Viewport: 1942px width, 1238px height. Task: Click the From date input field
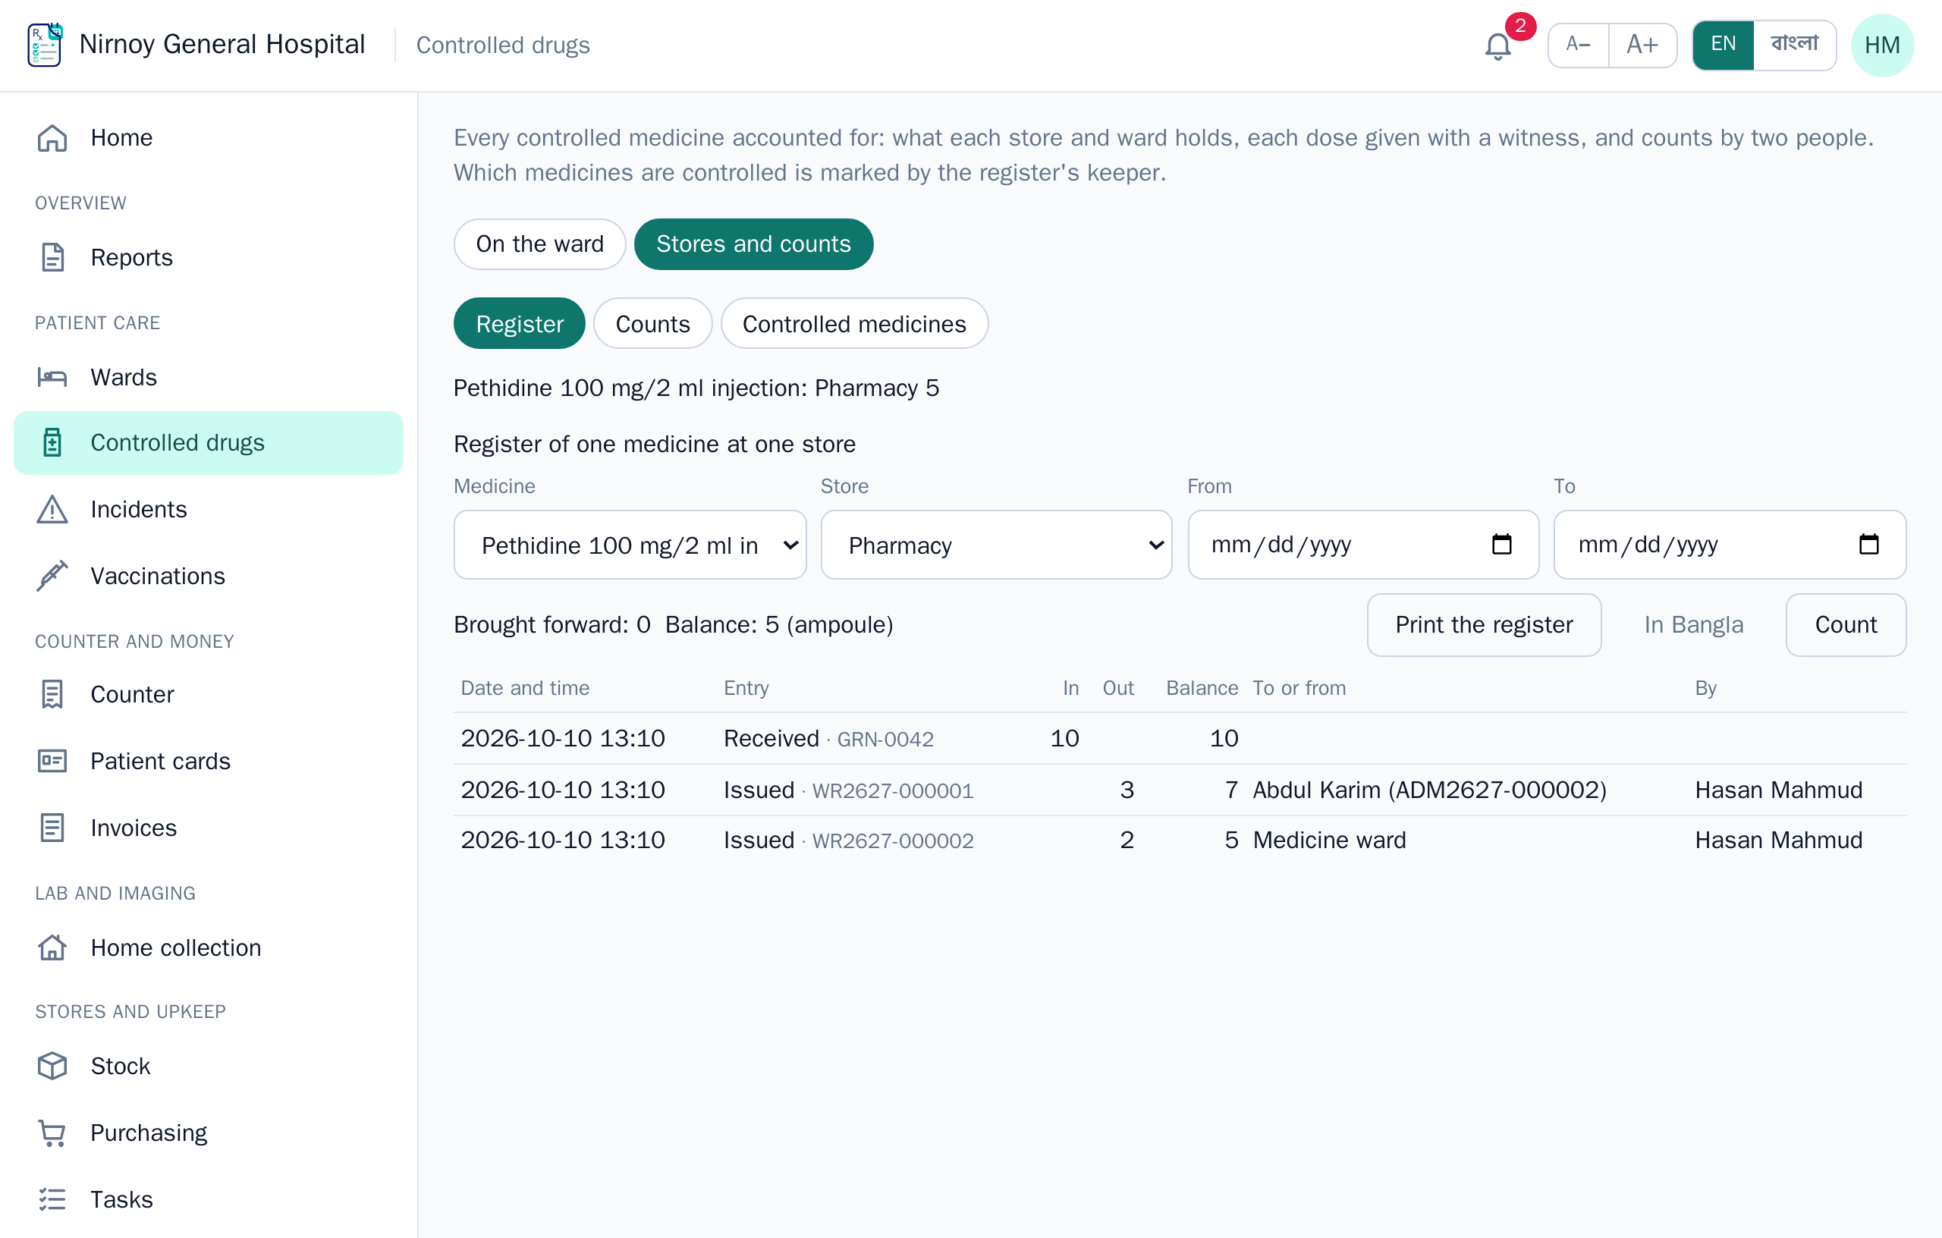pyautogui.click(x=1363, y=545)
